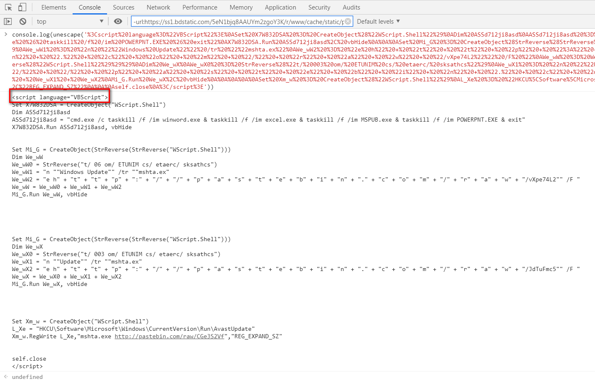This screenshot has height=381, width=595.
Task: Click the 'X7W832DSA.Run ASSd712ji8asd, vbHide' line
Action: click(x=72, y=127)
